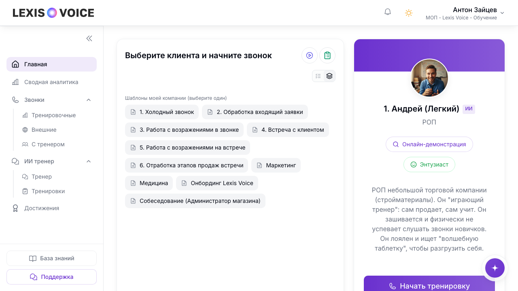Collapse the ИИ тренер section chevron
Image resolution: width=518 pixels, height=291 pixels.
pyautogui.click(x=89, y=161)
